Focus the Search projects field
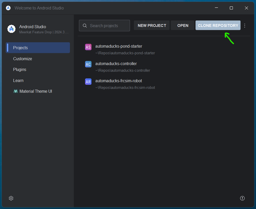 coord(105,26)
